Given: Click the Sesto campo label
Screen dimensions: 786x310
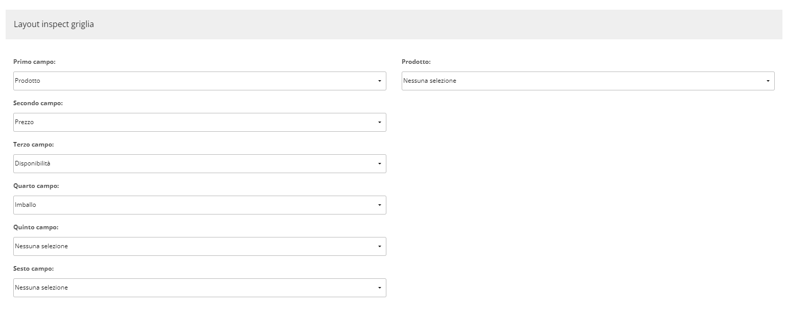Looking at the screenshot, I should pyautogui.click(x=34, y=269).
